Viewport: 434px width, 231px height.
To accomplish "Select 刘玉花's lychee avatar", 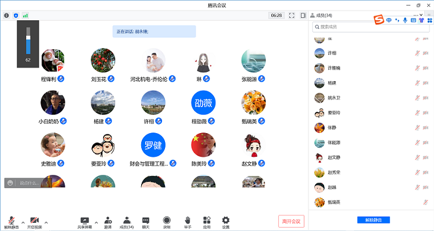I will [103, 60].
